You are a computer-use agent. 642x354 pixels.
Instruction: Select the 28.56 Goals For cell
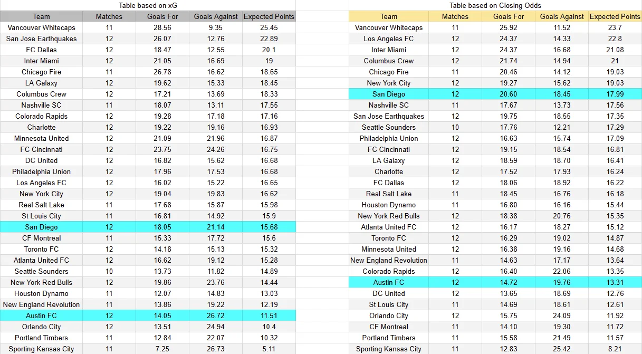coord(162,27)
